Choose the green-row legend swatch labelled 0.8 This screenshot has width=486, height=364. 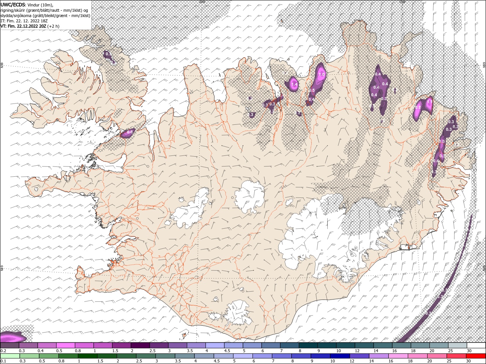coord(68,356)
